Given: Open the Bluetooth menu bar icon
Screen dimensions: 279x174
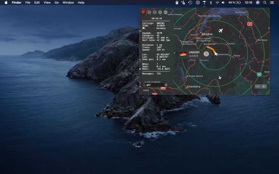Looking at the screenshot, I should (211, 2).
